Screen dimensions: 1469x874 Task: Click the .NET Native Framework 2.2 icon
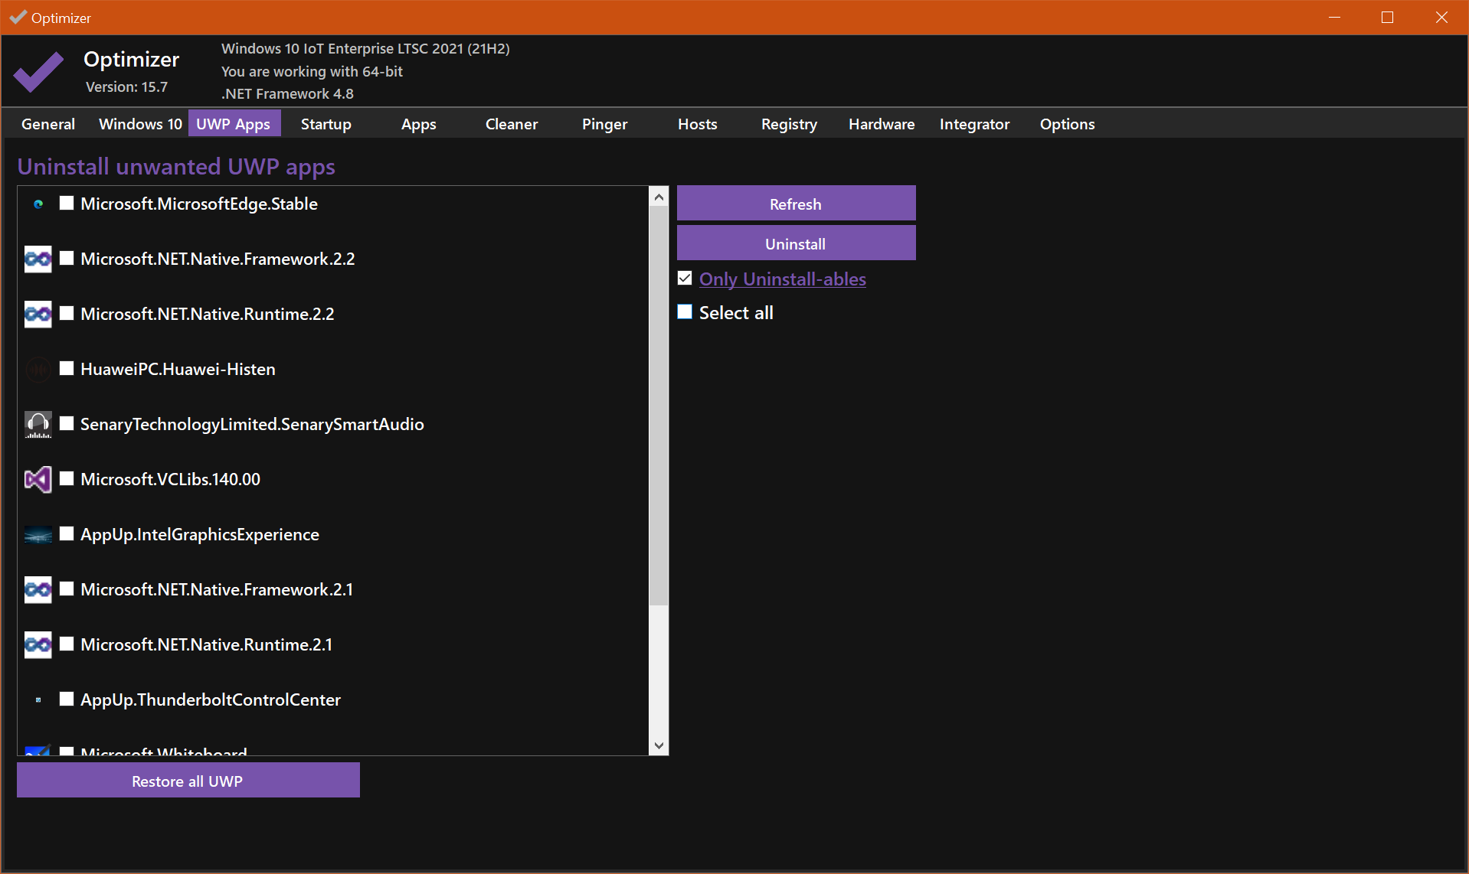38,259
